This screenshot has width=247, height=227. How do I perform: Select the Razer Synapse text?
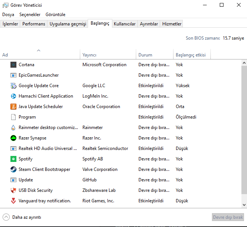[x=32, y=138]
